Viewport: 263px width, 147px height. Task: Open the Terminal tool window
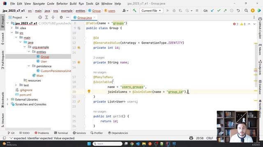click(x=61, y=133)
